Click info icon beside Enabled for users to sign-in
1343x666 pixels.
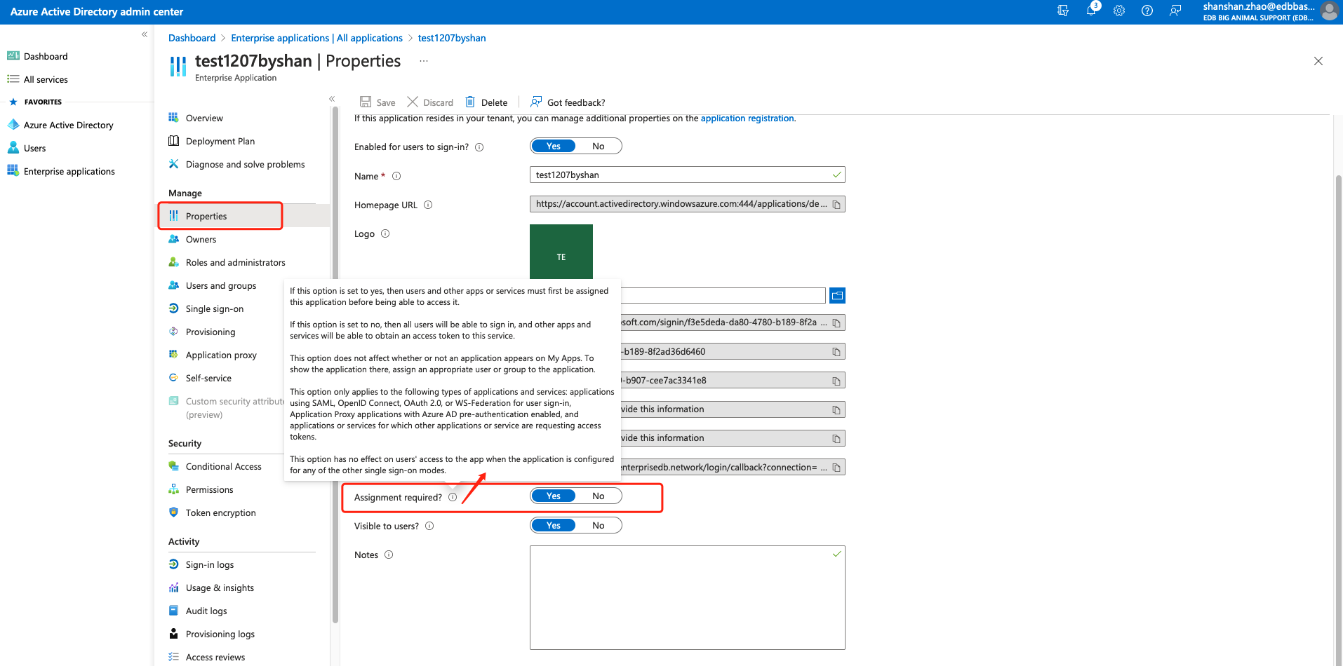(479, 147)
